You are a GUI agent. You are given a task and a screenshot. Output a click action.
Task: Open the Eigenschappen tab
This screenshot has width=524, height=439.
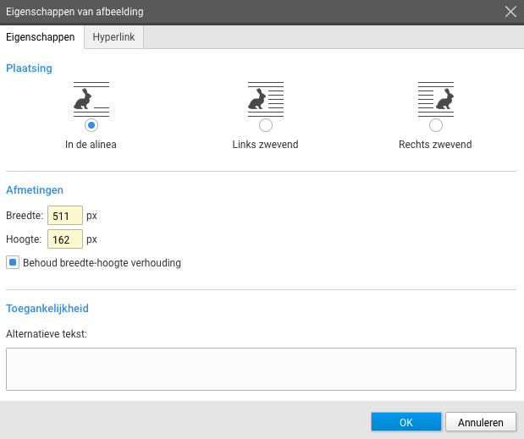(x=41, y=37)
